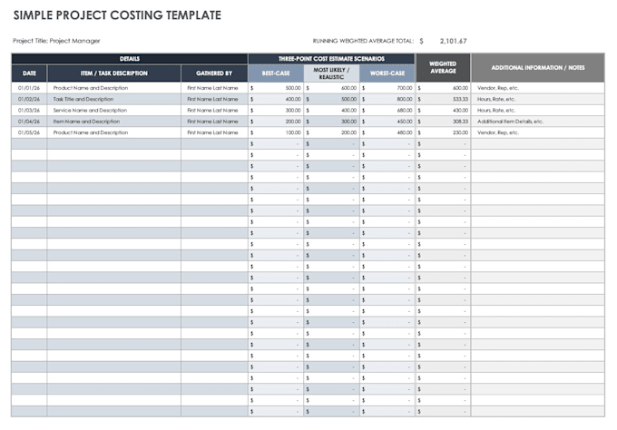This screenshot has height=430, width=617.
Task: Click the Best-Case column header
Action: pyautogui.click(x=276, y=73)
